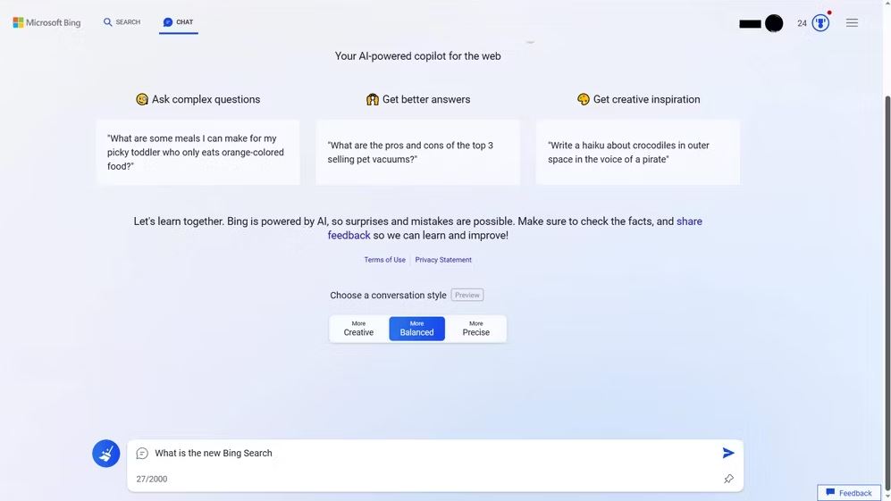Click the pin icon in chat box
Image resolution: width=891 pixels, height=501 pixels.
[728, 479]
